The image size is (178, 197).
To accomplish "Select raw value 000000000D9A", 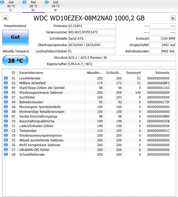I will [x=158, y=126].
